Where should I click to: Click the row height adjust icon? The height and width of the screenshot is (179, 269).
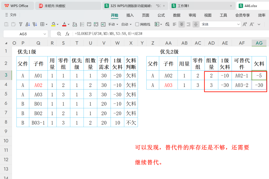[75, 24]
